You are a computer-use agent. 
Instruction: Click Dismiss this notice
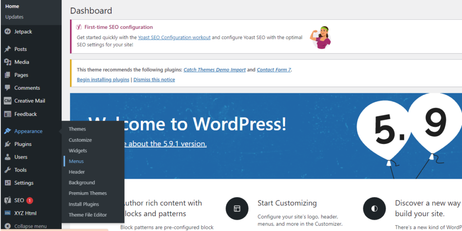pos(154,80)
